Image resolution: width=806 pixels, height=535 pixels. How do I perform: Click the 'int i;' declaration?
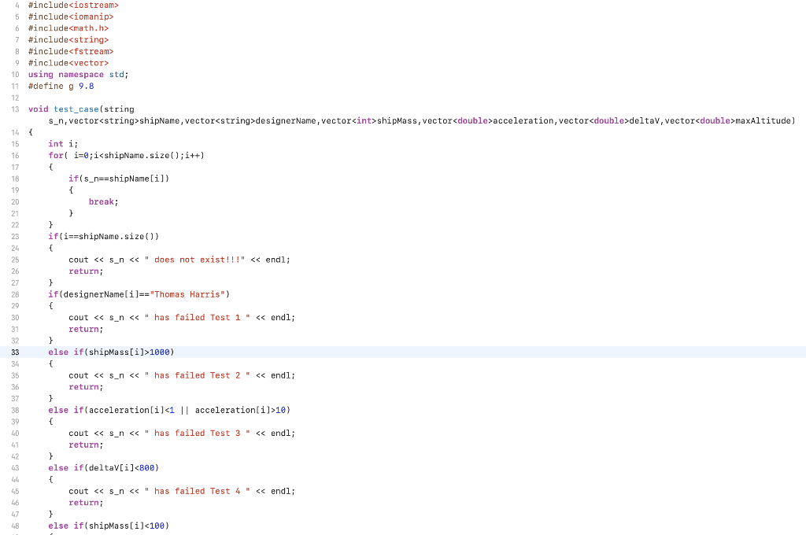63,144
